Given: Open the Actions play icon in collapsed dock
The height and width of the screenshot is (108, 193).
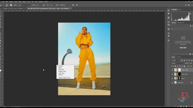Looking at the screenshot, I should [169, 13].
